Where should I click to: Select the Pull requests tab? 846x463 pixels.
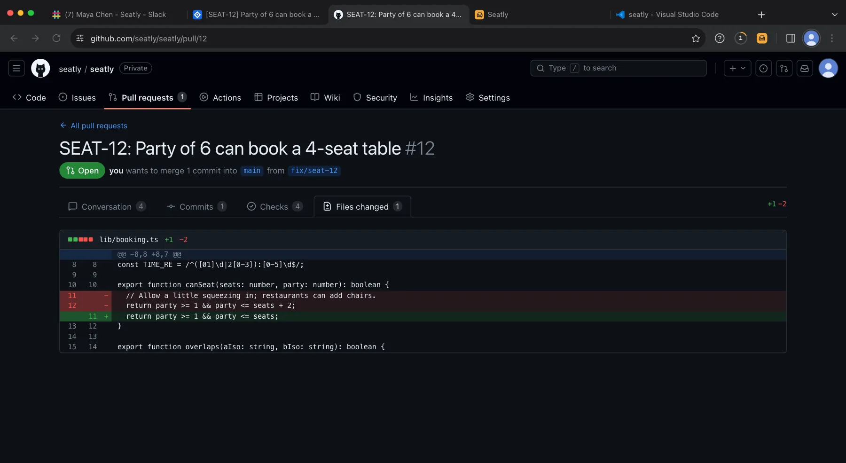click(147, 97)
